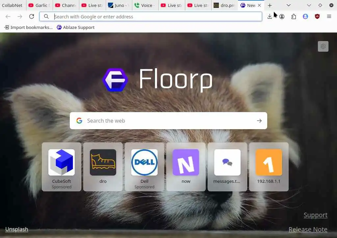The height and width of the screenshot is (238, 337).
Task: Switch to the Garlic YouTube tab
Action: [39, 5]
